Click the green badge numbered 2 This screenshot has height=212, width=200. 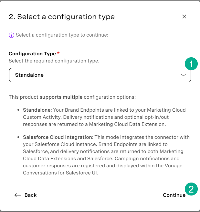191,189
